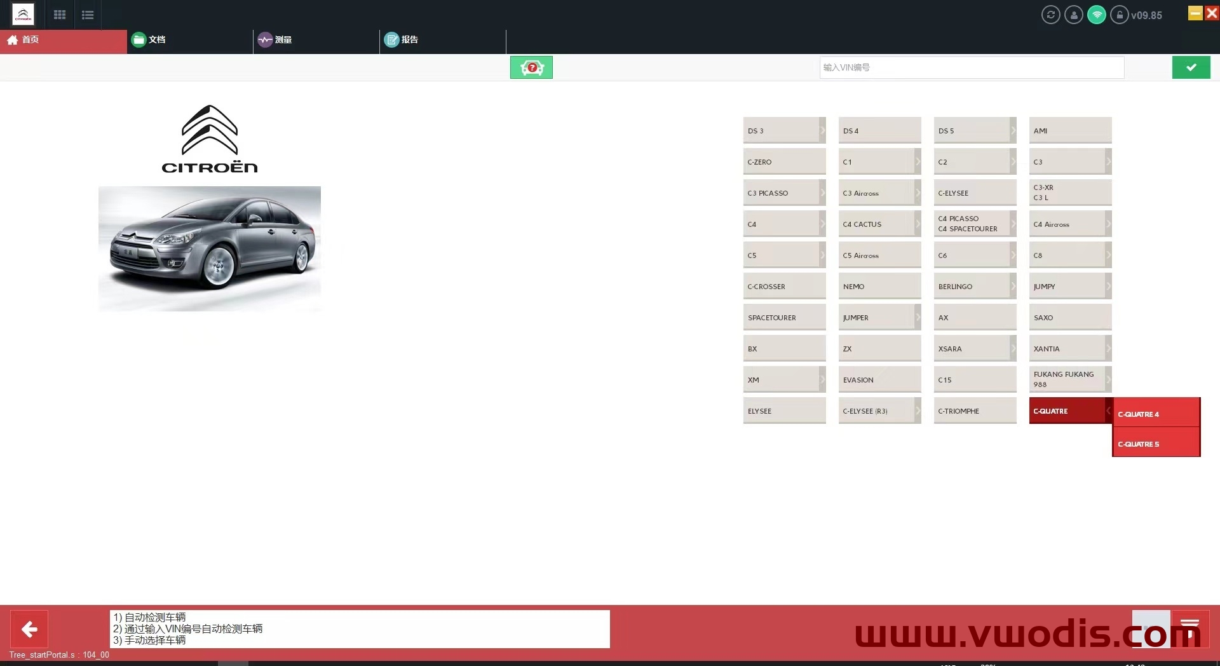This screenshot has width=1220, height=666.
Task: Click the Citroën logo icon at top-left
Action: 23,14
